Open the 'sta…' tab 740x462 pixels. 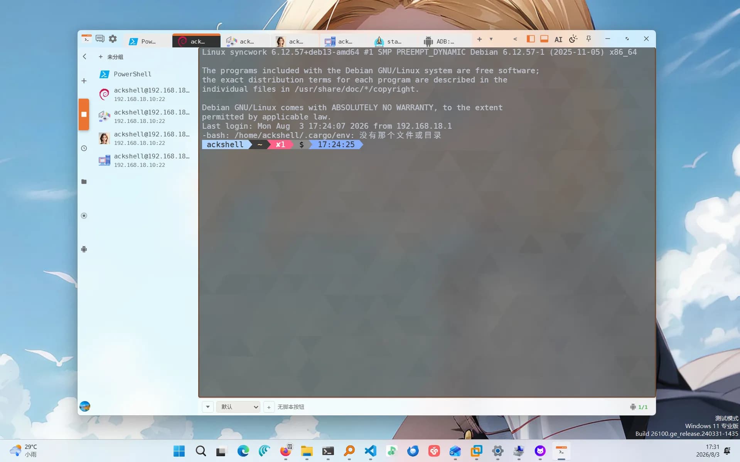(x=393, y=41)
